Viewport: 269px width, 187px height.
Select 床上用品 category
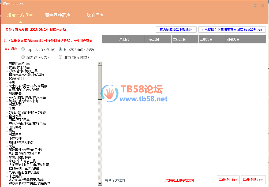[x=15, y=176]
